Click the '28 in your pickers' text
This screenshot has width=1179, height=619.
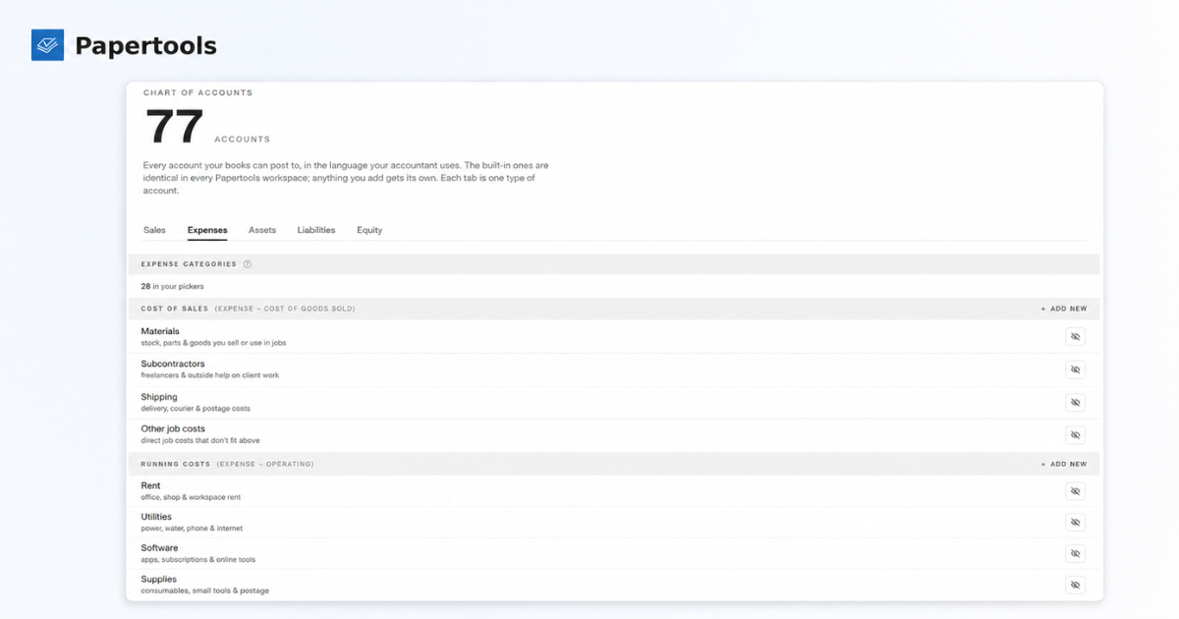tap(172, 286)
